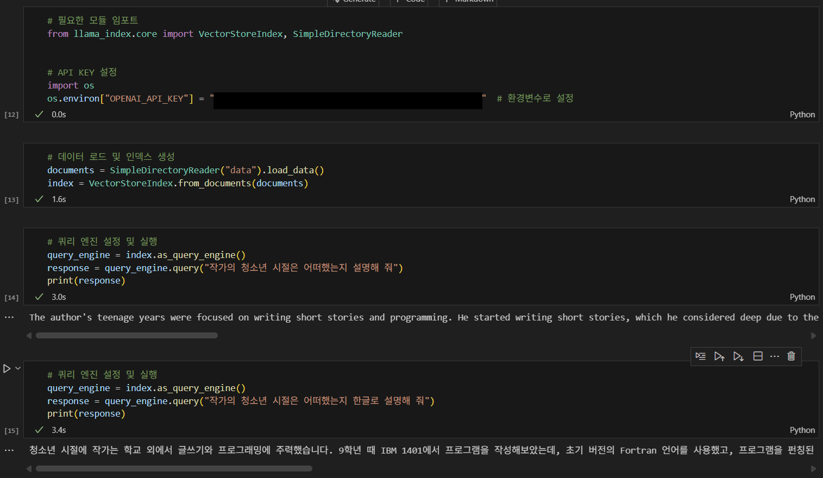Click 'SimpleDirectoryReader' in the import line
Screen dimensions: 823x478
click(348, 34)
